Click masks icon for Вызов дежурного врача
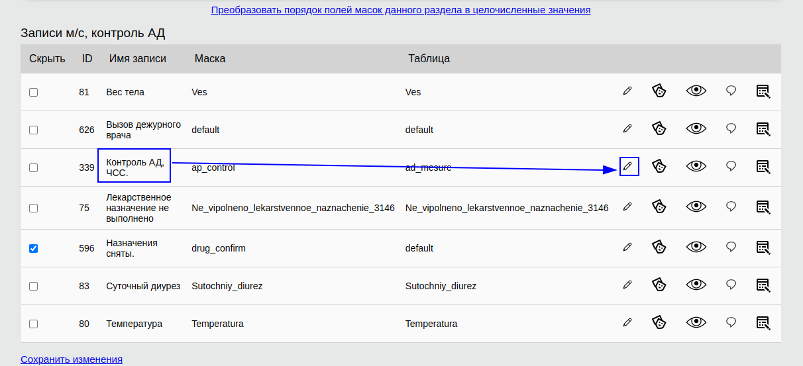Viewport: 803px width, 366px height. [x=658, y=128]
